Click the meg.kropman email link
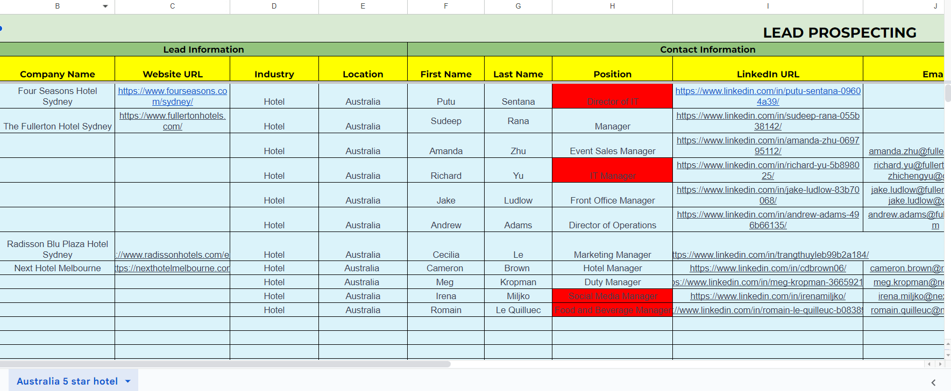Screen dimensions: 951x391 (909, 282)
